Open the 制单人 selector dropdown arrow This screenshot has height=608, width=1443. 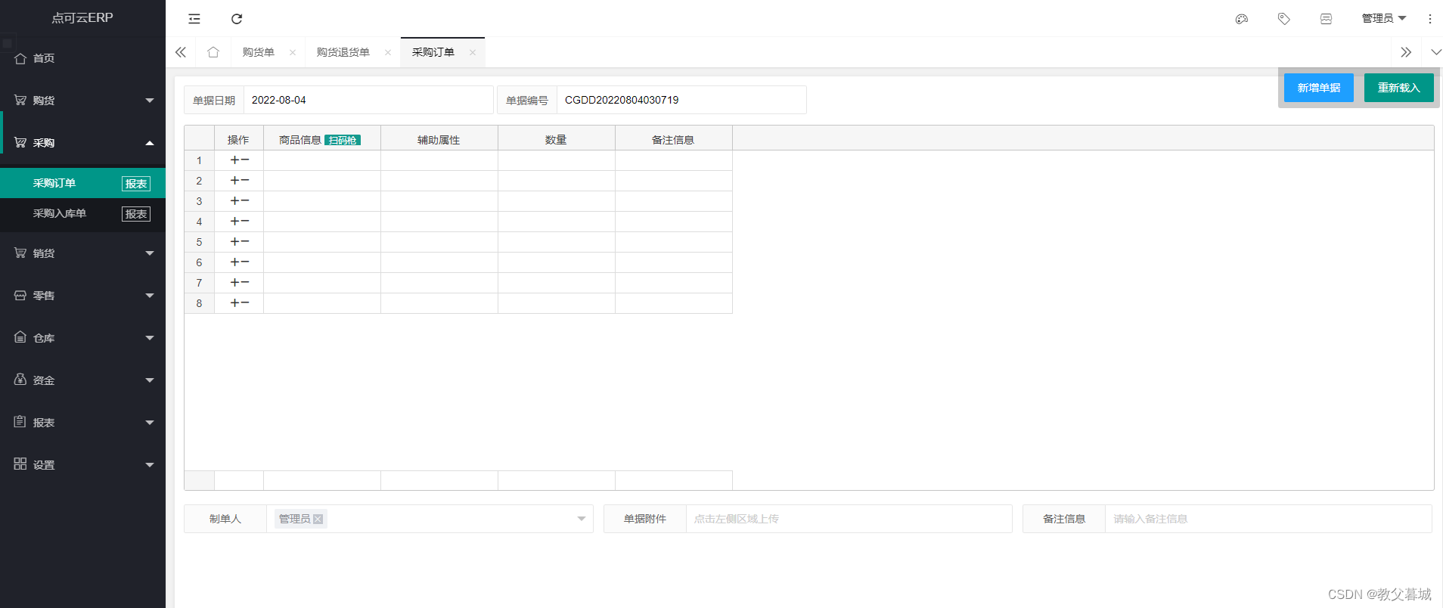(582, 519)
